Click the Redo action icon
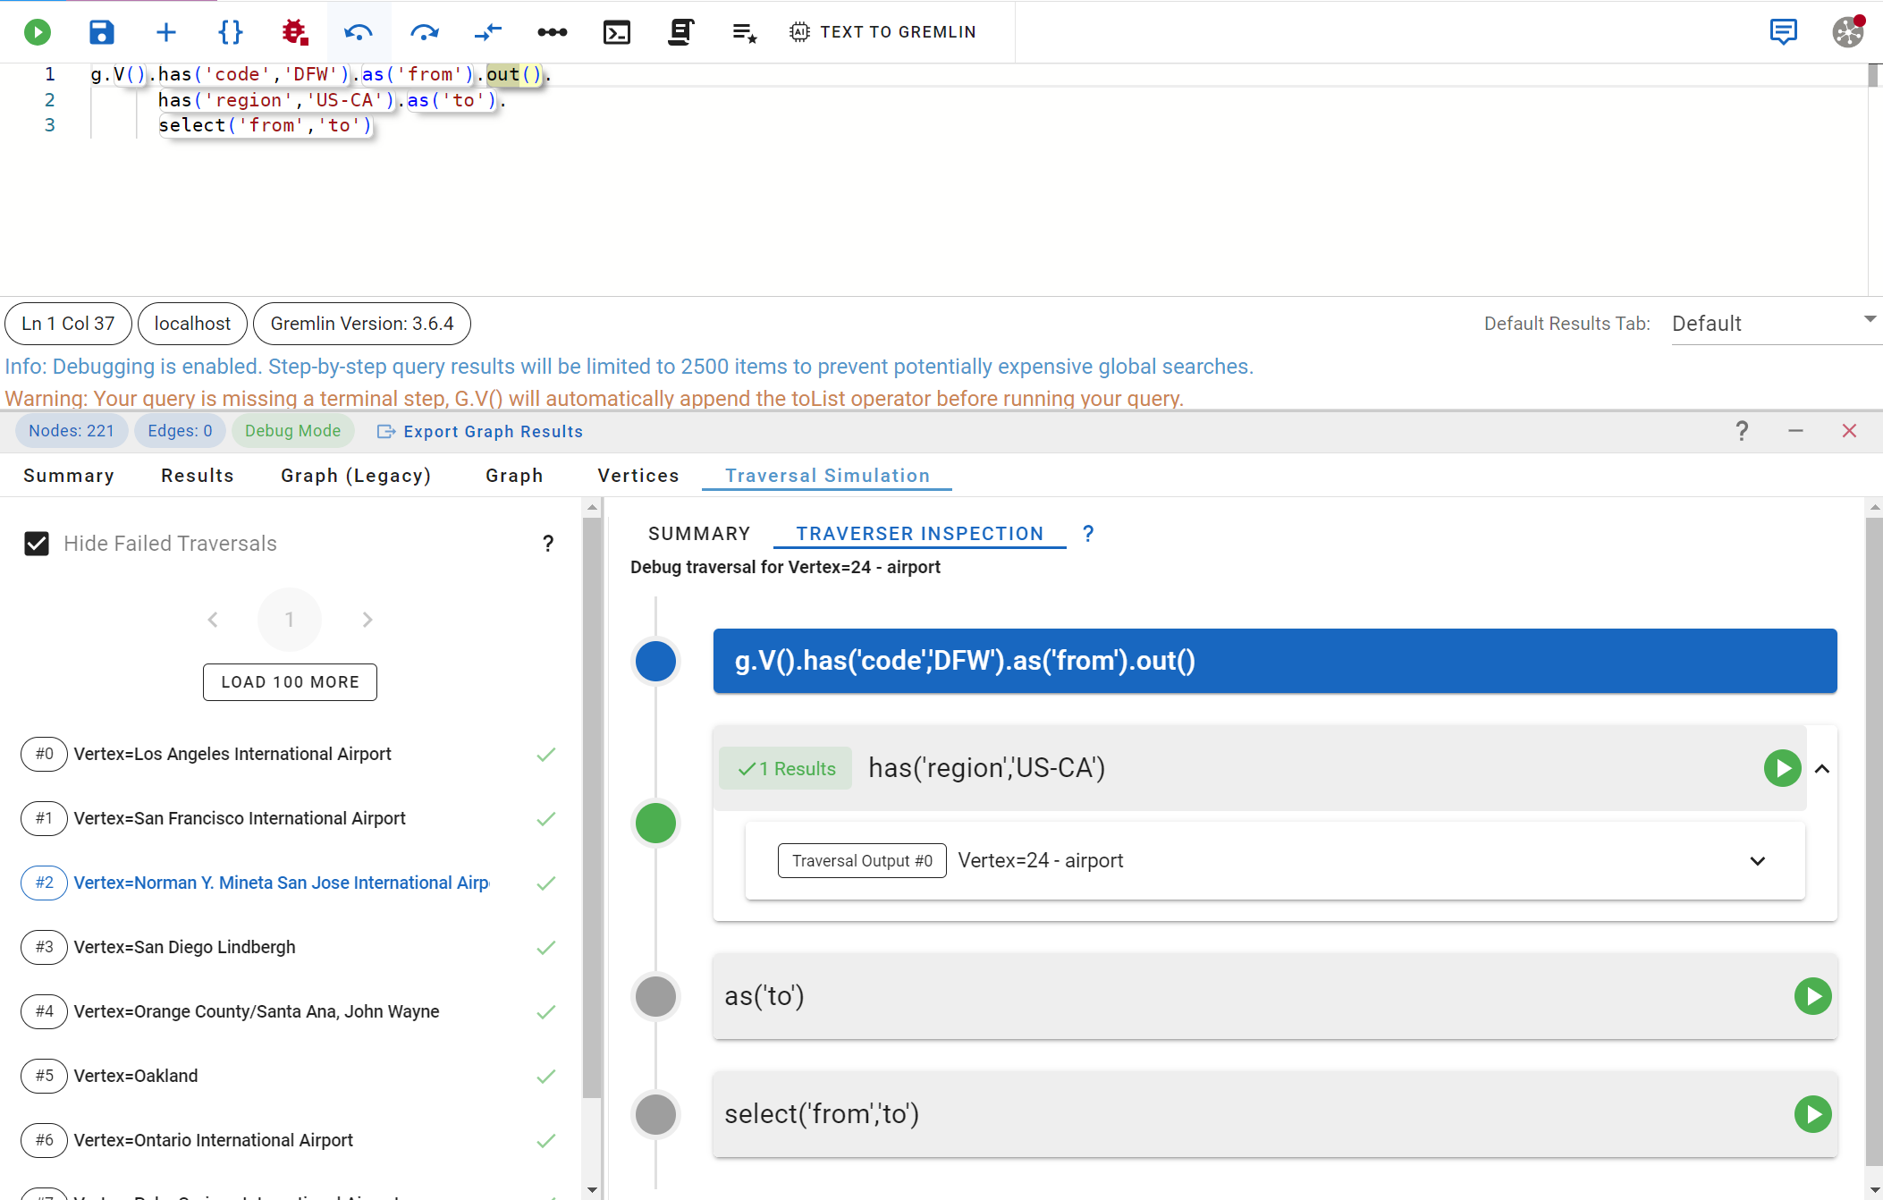This screenshot has width=1883, height=1200. click(x=423, y=31)
